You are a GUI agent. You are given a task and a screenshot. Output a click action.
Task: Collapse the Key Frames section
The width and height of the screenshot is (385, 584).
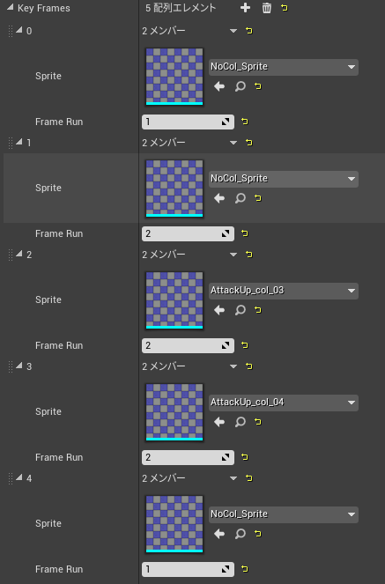[x=10, y=7]
